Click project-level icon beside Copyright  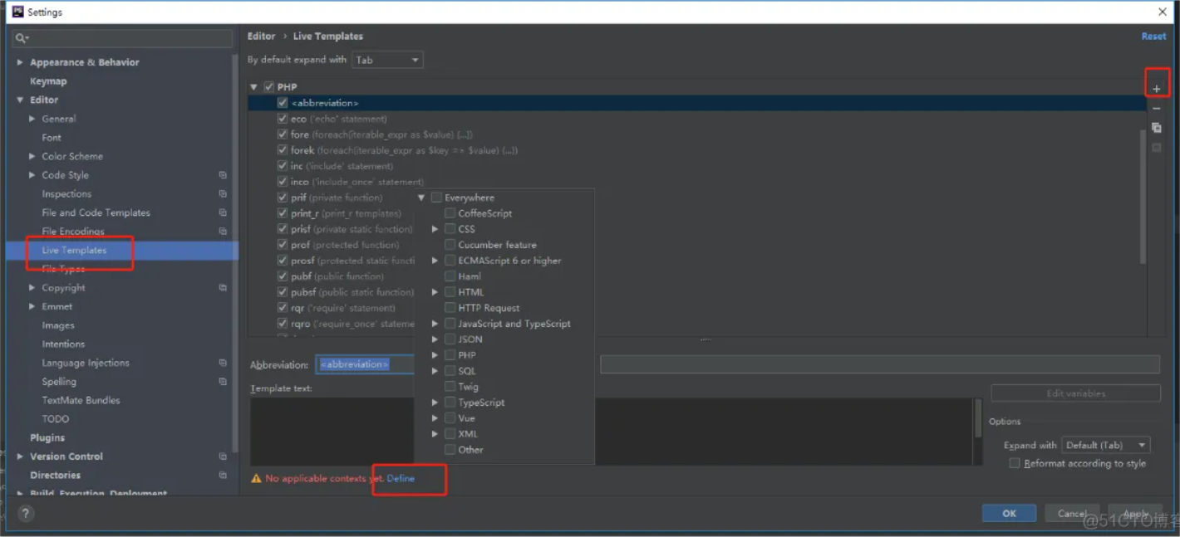click(x=223, y=288)
